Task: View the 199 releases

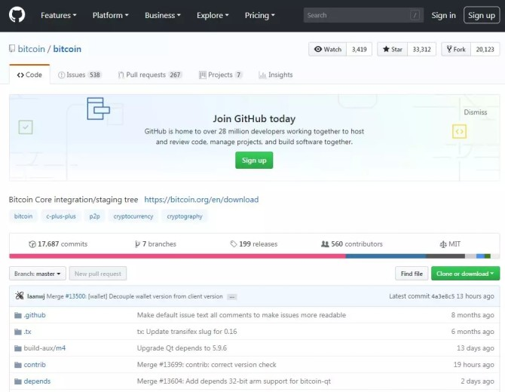Action: click(x=254, y=243)
